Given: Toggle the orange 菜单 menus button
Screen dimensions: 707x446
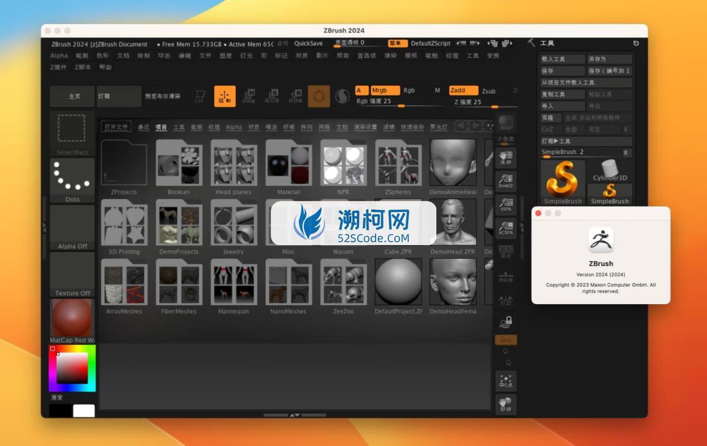Looking at the screenshot, I should pyautogui.click(x=397, y=43).
